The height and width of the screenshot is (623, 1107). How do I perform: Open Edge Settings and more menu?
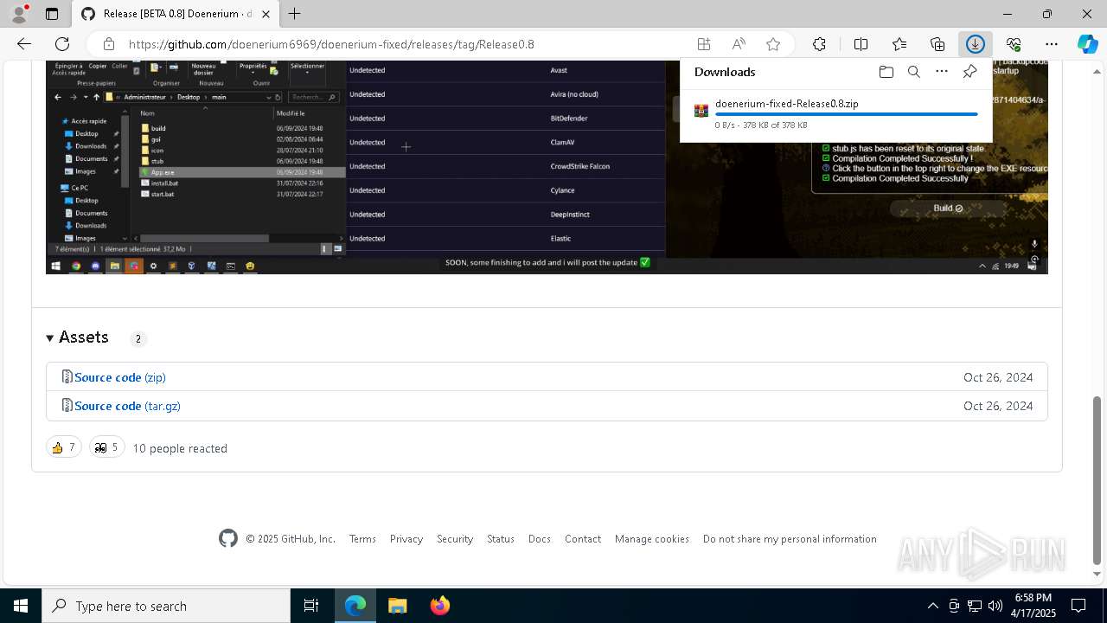pyautogui.click(x=1052, y=44)
